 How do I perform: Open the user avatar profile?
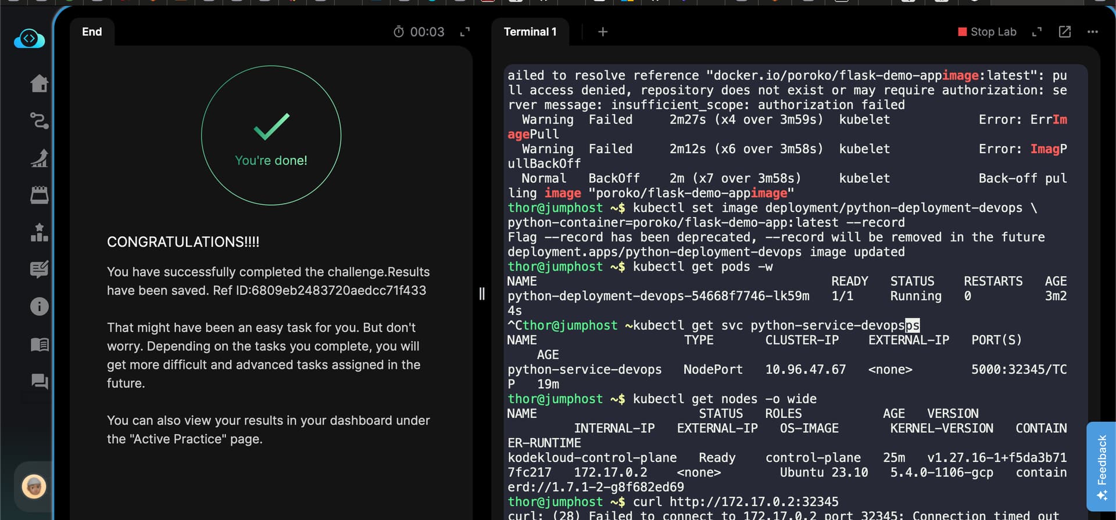pyautogui.click(x=34, y=486)
